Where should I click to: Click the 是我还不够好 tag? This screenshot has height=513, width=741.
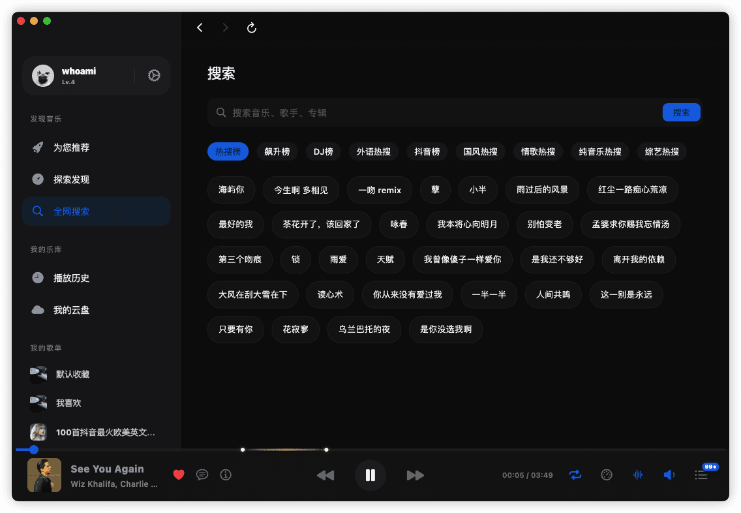pos(557,259)
